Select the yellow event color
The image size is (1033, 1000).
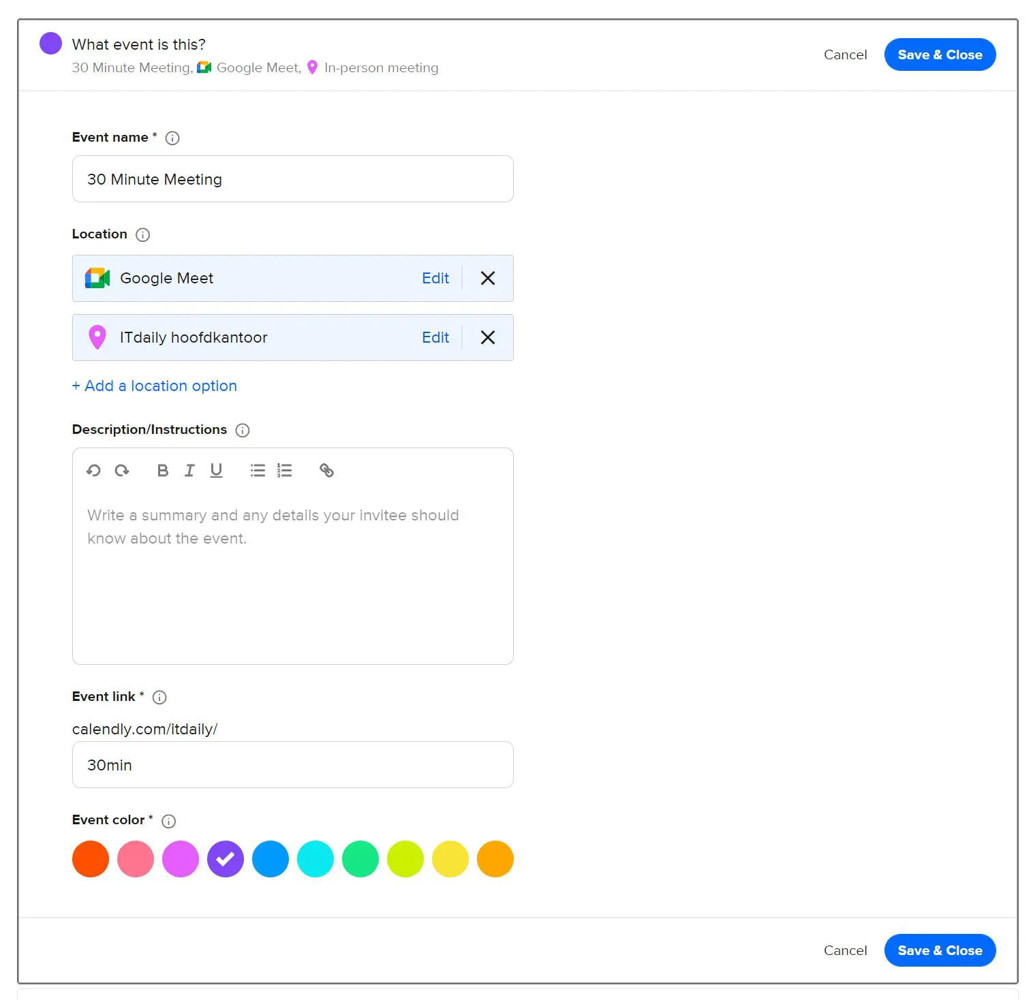[x=450, y=859]
